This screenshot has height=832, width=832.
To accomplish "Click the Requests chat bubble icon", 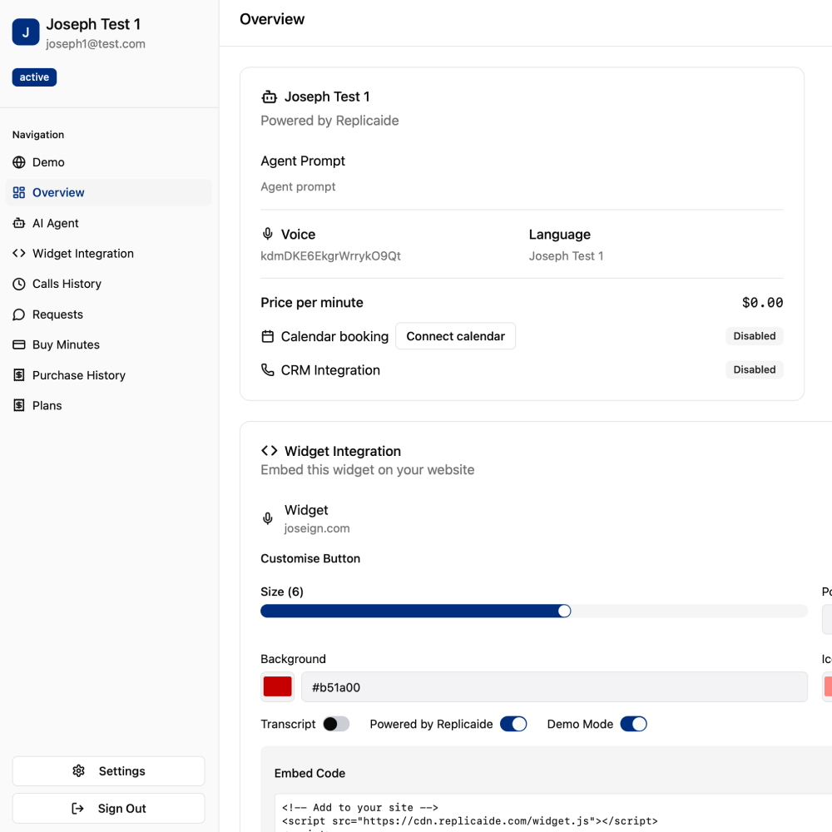I will (x=18, y=314).
